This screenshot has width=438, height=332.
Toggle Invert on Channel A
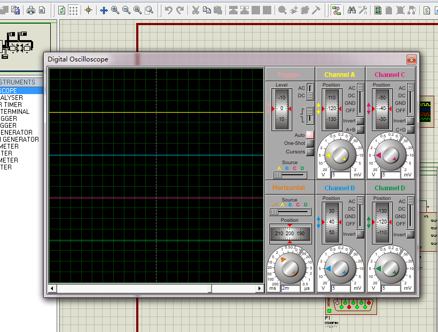[360, 121]
